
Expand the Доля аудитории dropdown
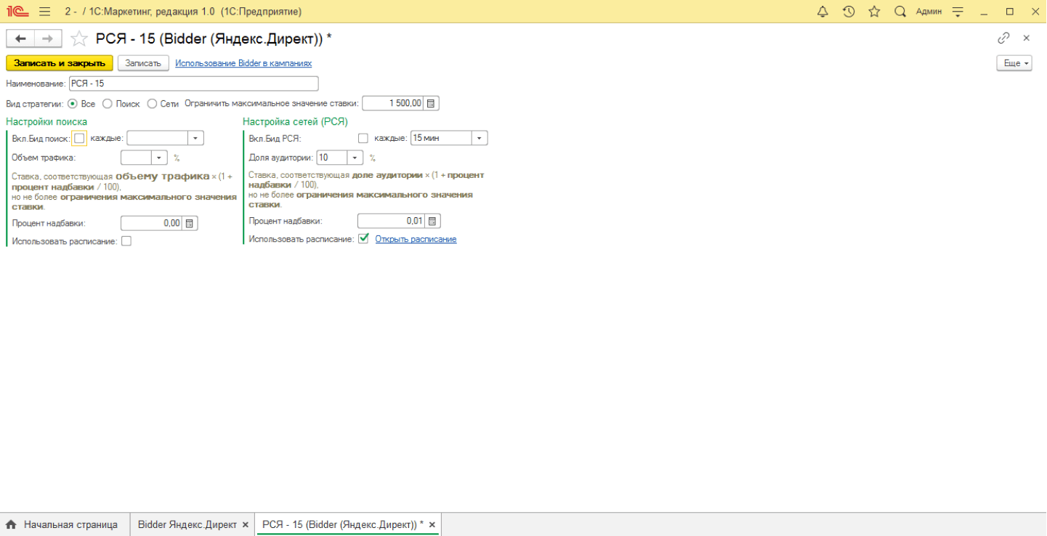point(354,158)
